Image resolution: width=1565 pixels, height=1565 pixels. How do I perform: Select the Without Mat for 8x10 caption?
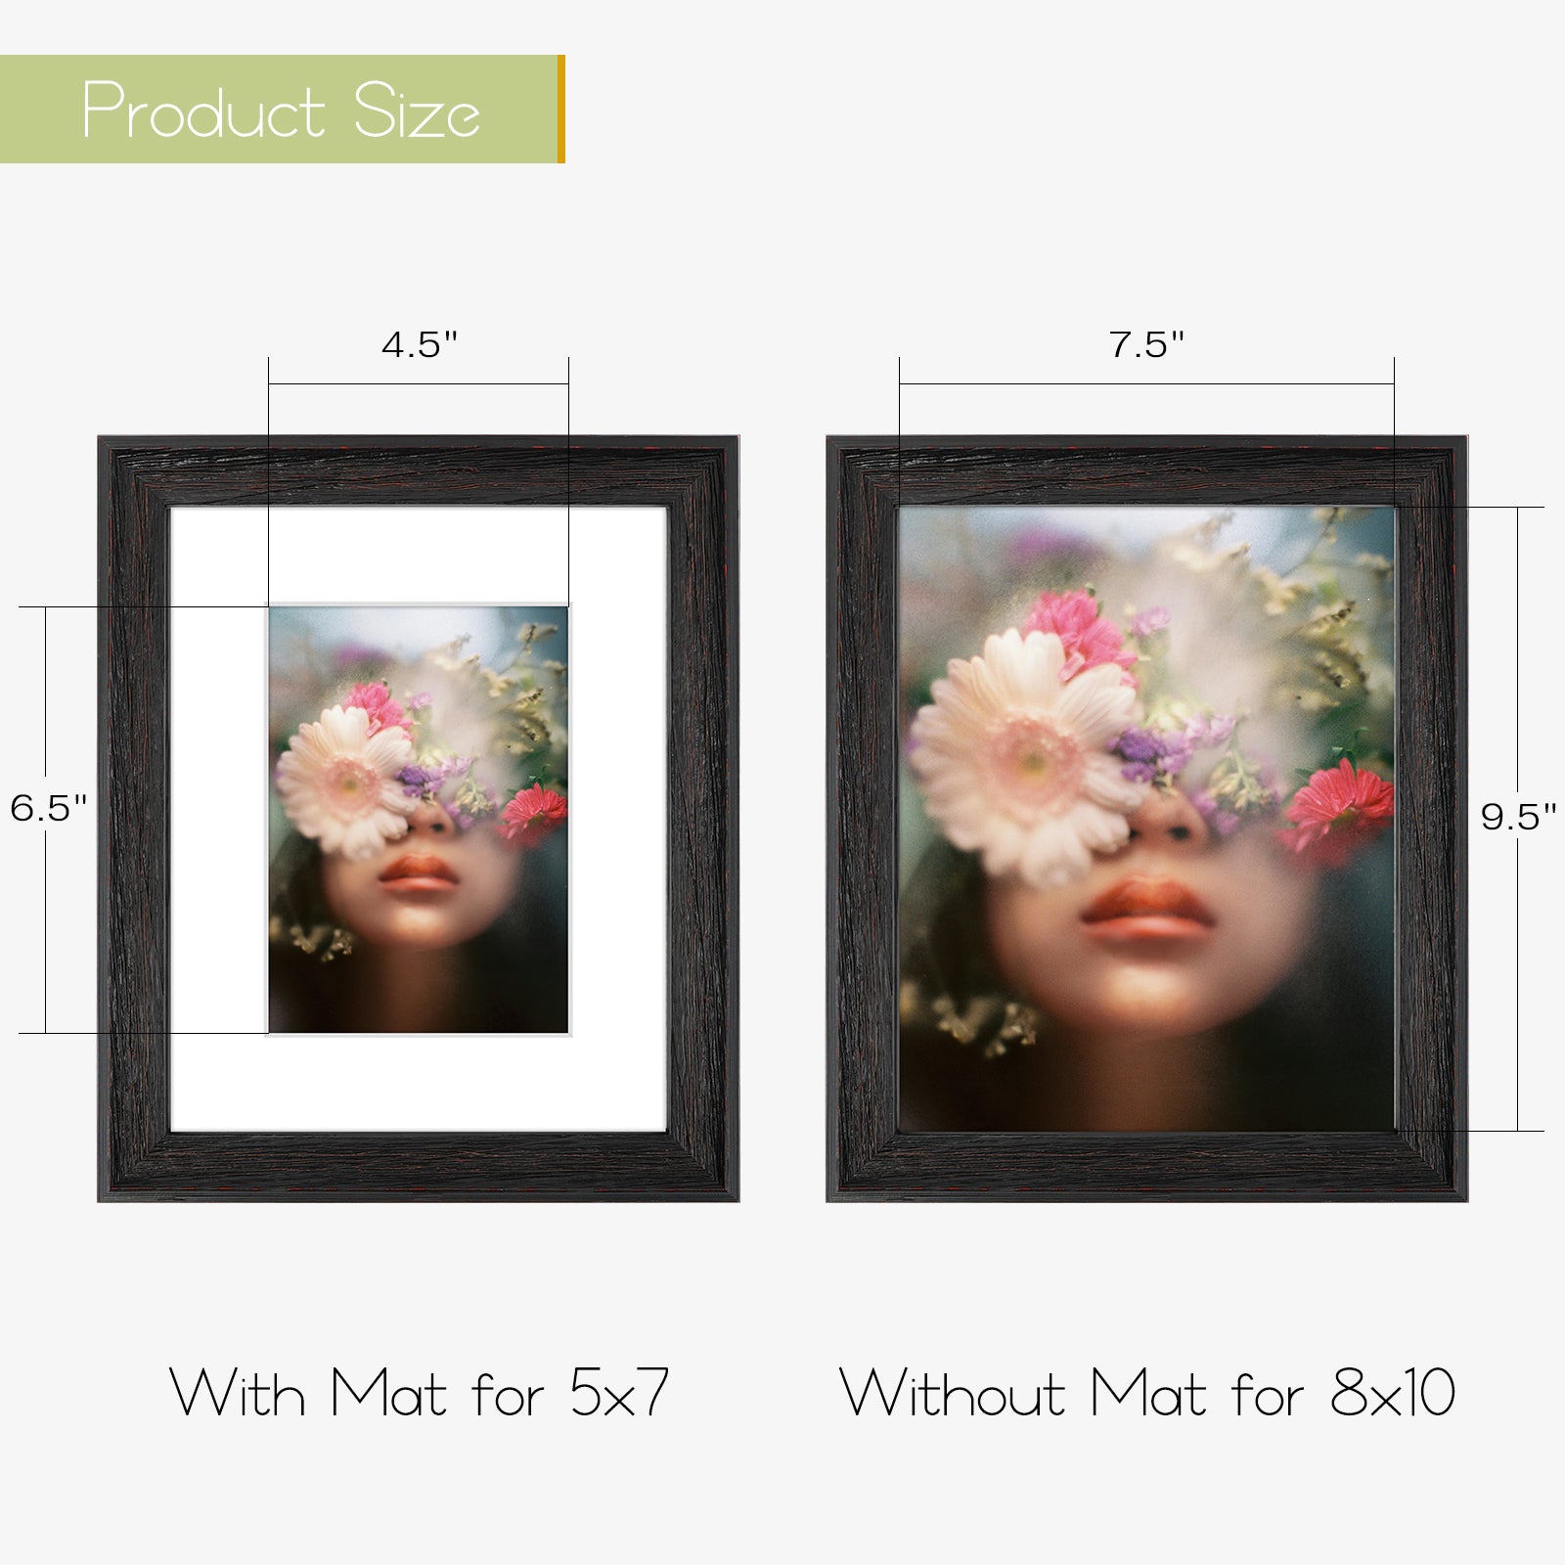[1147, 1393]
